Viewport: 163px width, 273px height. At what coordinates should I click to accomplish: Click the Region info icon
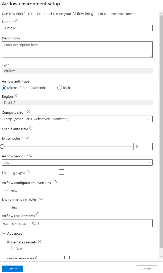pos(15,96)
